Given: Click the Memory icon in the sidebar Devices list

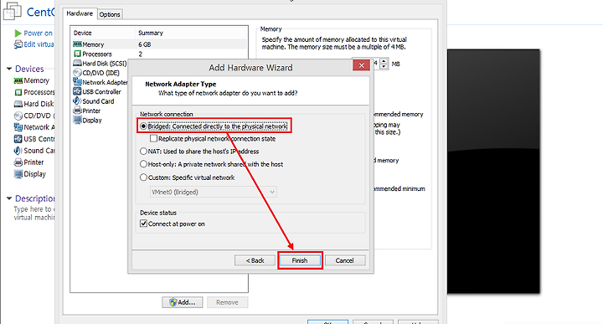Looking at the screenshot, I should click(18, 80).
